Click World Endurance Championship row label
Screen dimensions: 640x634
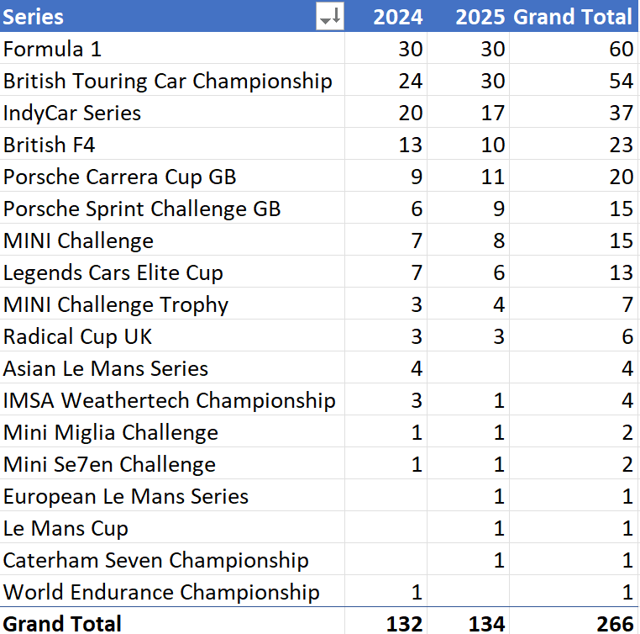coord(161,592)
